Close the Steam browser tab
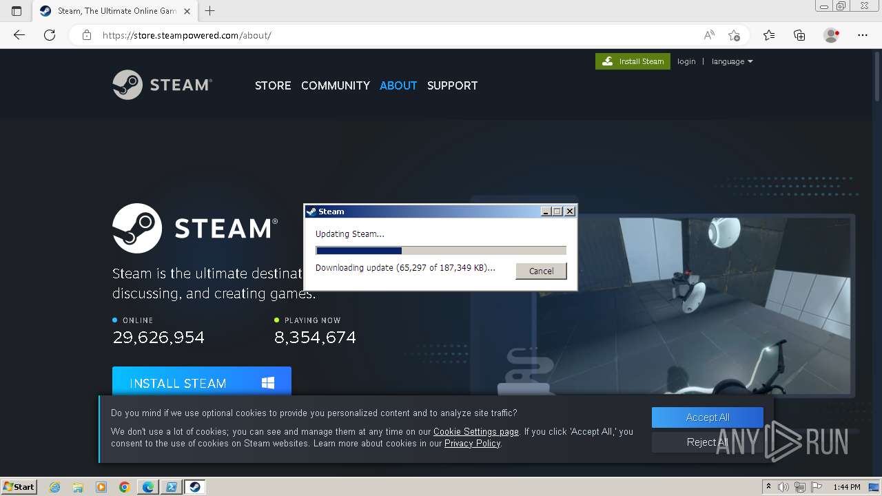The height and width of the screenshot is (496, 882). [x=187, y=11]
